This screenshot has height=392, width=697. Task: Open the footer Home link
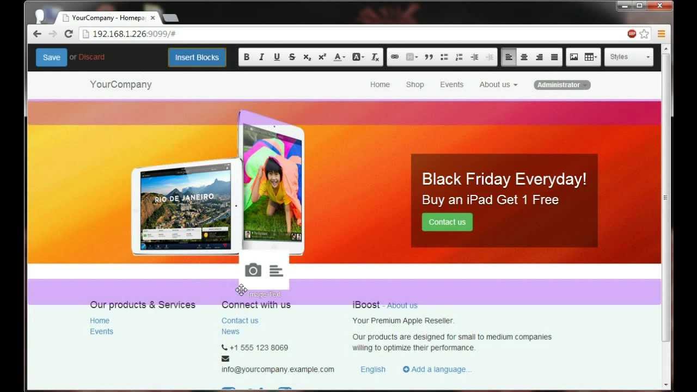(x=100, y=321)
